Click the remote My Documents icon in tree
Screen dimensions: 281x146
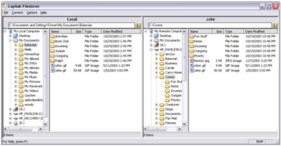pyautogui.click(x=156, y=40)
